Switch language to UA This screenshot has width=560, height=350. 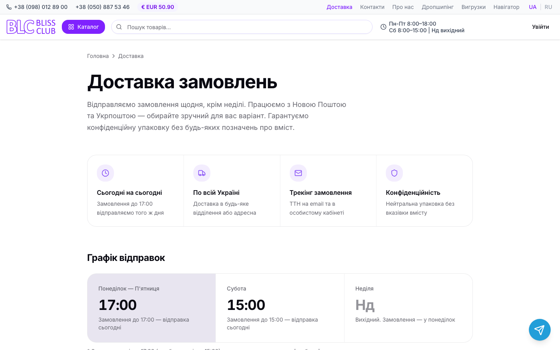533,7
